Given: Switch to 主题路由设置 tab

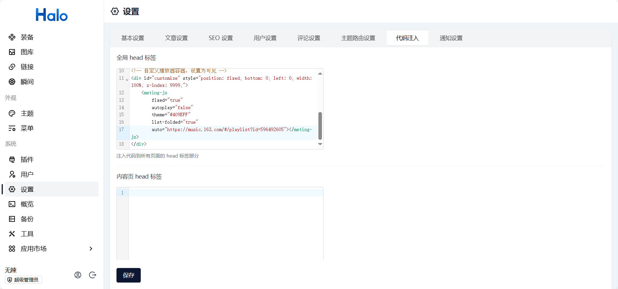Looking at the screenshot, I should click(x=358, y=38).
